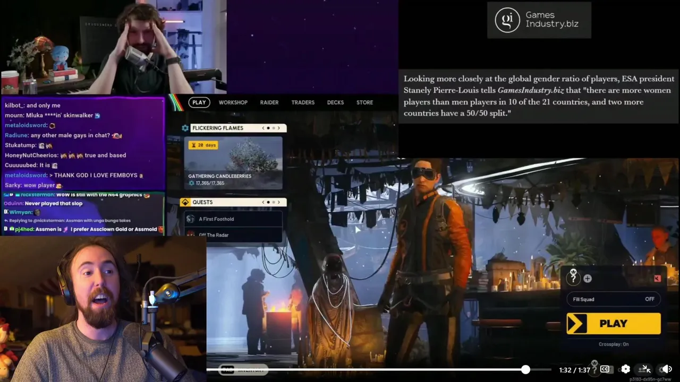Open the TRADERS tab
Viewport: 680px width, 382px height.
[x=303, y=102]
